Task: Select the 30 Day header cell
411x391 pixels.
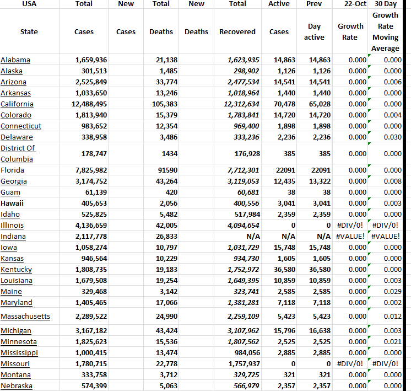Action: [x=385, y=4]
